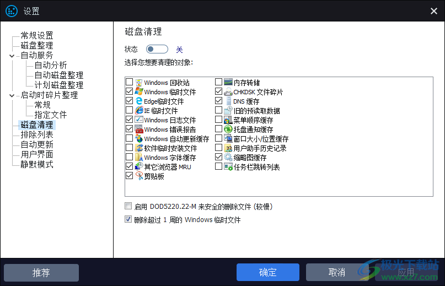Click the CHKDSK 文件碎片 icon
The image size is (445, 286).
(228, 91)
